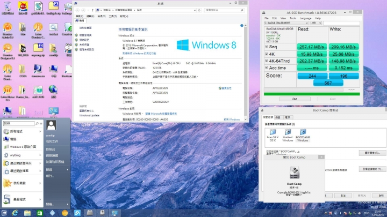Screen dimensions: 387x217
Task: Click the Start menu search field
Action: pos(19,124)
